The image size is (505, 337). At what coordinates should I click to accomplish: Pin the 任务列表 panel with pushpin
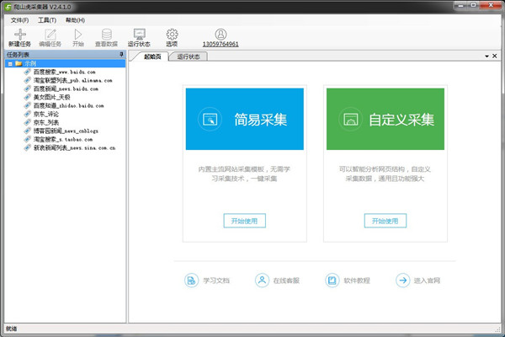click(x=121, y=55)
